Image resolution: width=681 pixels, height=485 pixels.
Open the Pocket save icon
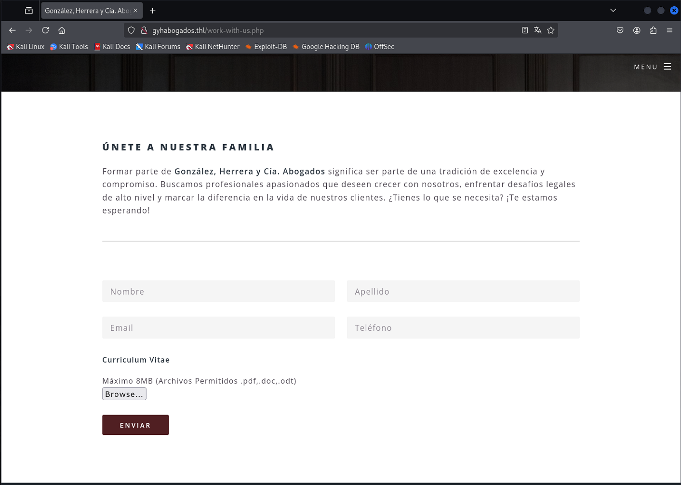pos(620,30)
